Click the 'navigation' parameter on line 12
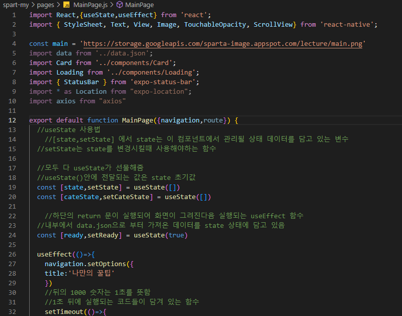402x316 pixels. pyautogui.click(x=180, y=120)
